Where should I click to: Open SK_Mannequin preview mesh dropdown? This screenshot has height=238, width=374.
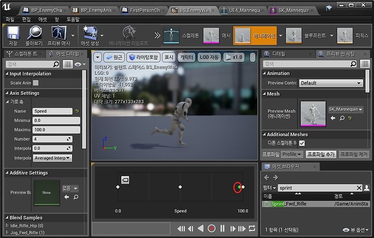345,109
